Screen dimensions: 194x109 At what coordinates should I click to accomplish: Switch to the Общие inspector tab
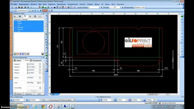pyautogui.click(x=18, y=60)
